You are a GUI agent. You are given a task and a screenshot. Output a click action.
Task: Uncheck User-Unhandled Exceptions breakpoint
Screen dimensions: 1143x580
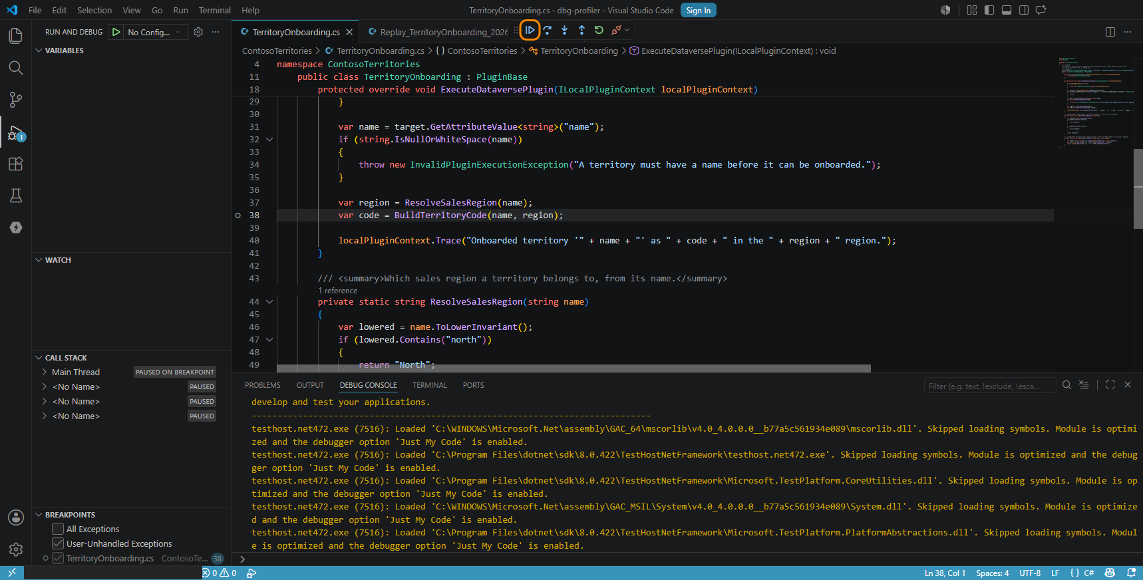58,543
